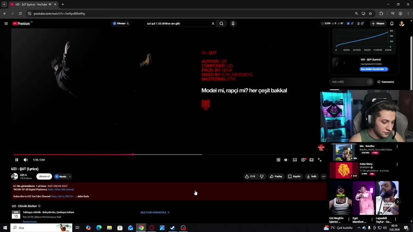Image resolution: width=413 pixels, height=232 pixels.
Task: Open options menu for Mix - Batuflex
Action: [x=397, y=147]
